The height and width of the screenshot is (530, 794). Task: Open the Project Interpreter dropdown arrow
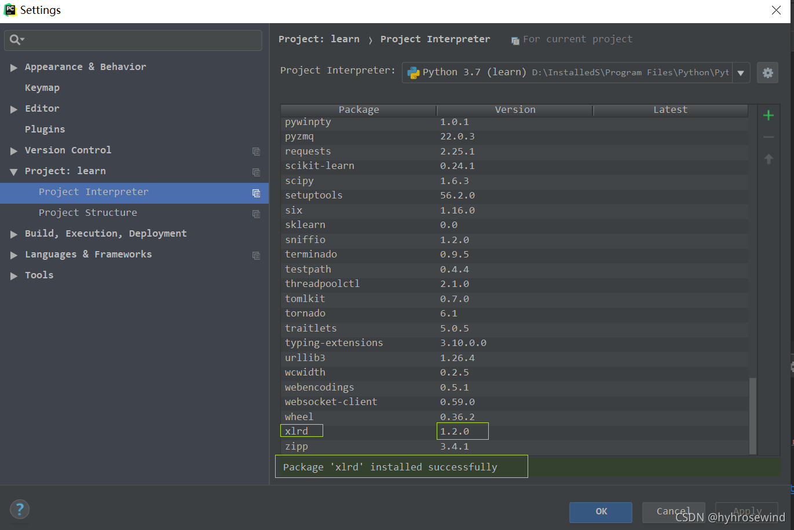[741, 73]
